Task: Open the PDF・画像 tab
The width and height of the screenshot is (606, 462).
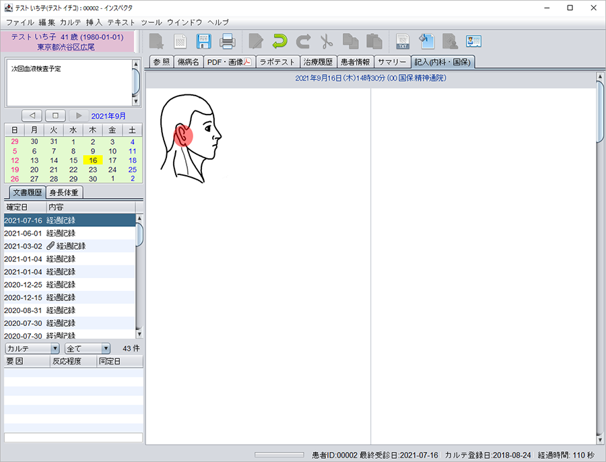Action: click(x=228, y=62)
